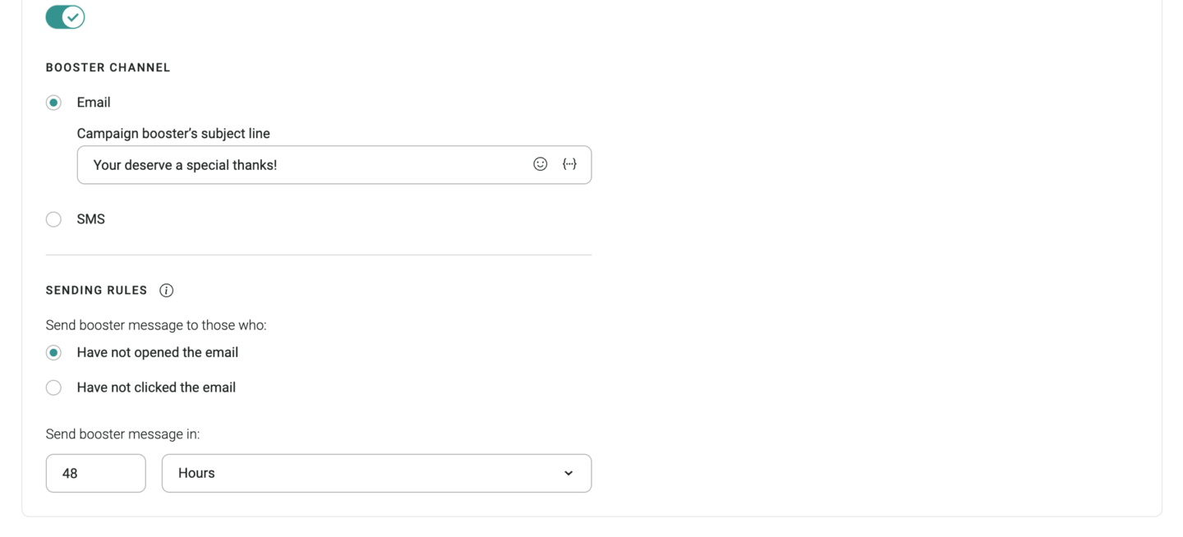Select Have not opened the email radio
This screenshot has width=1183, height=537.
point(53,353)
